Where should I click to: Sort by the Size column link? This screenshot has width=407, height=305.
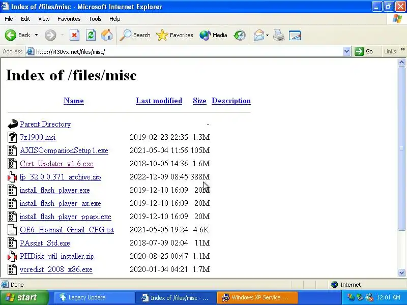click(199, 101)
